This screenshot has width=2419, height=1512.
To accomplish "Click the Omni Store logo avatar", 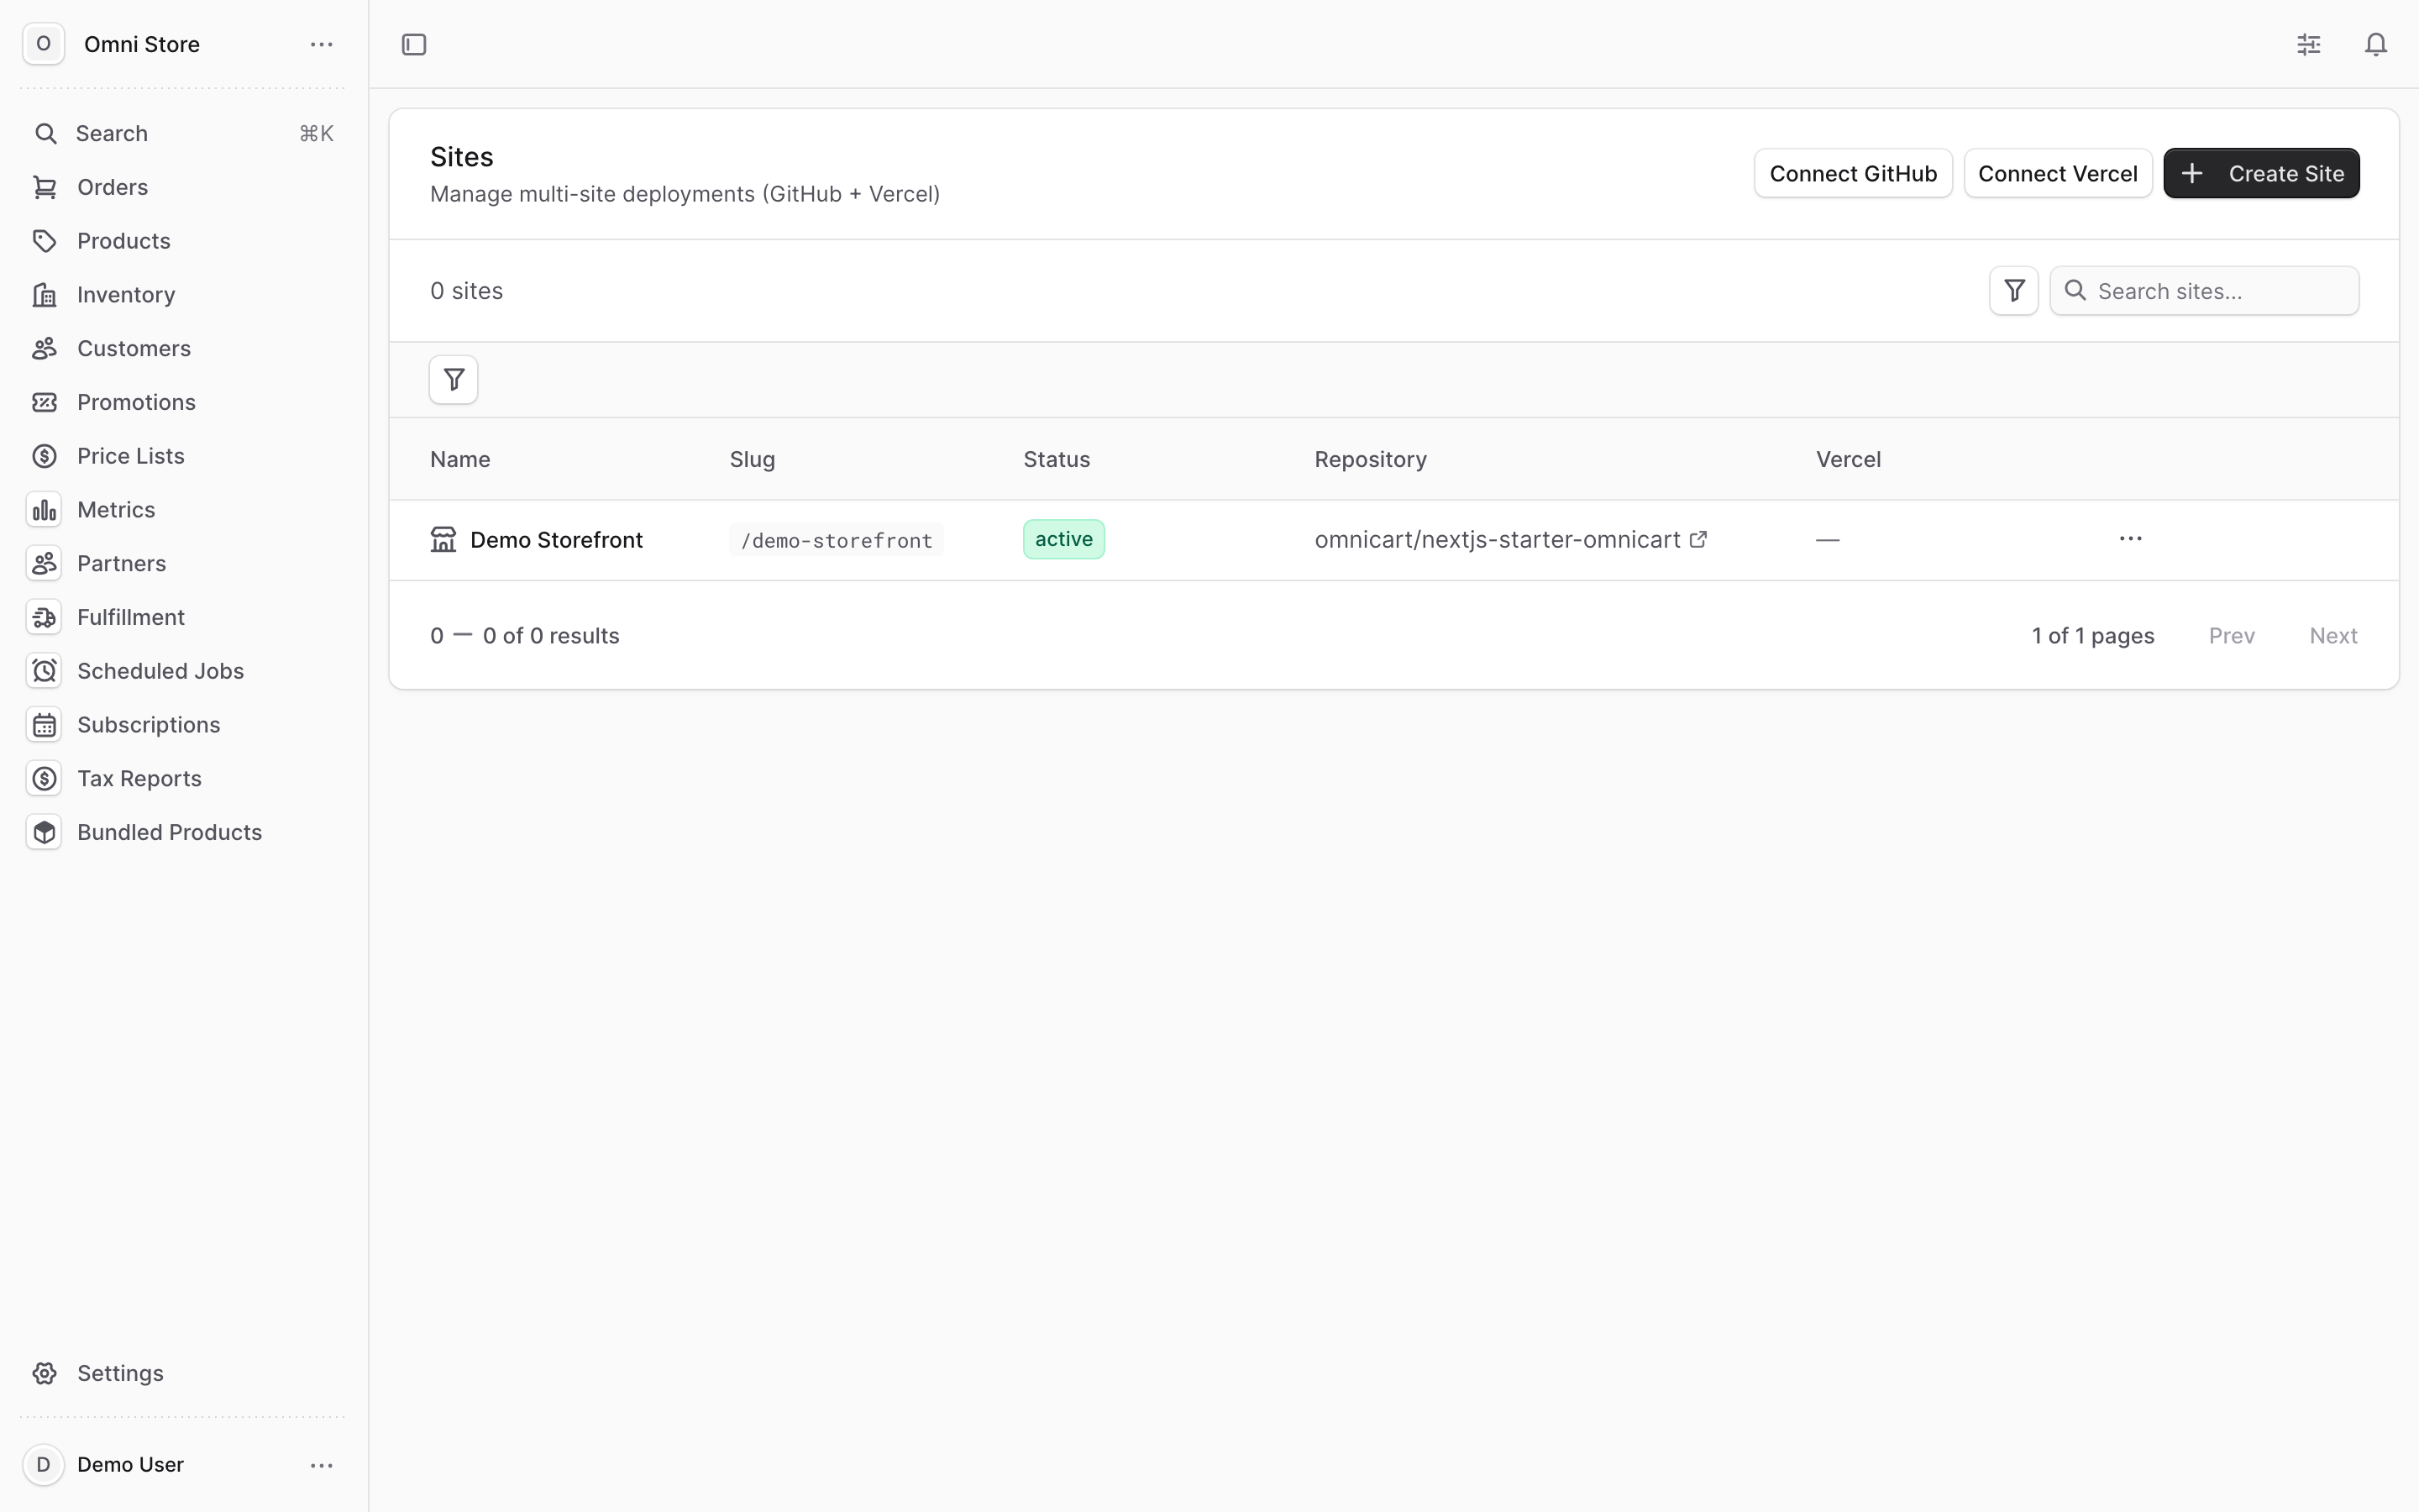I will (x=43, y=44).
